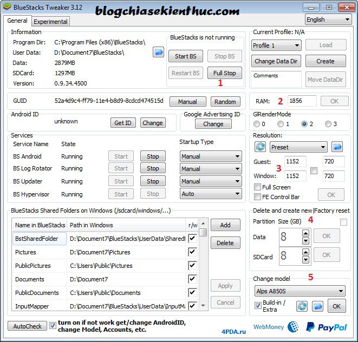Click the Start BS button
The height and width of the screenshot is (342, 358).
click(x=186, y=56)
